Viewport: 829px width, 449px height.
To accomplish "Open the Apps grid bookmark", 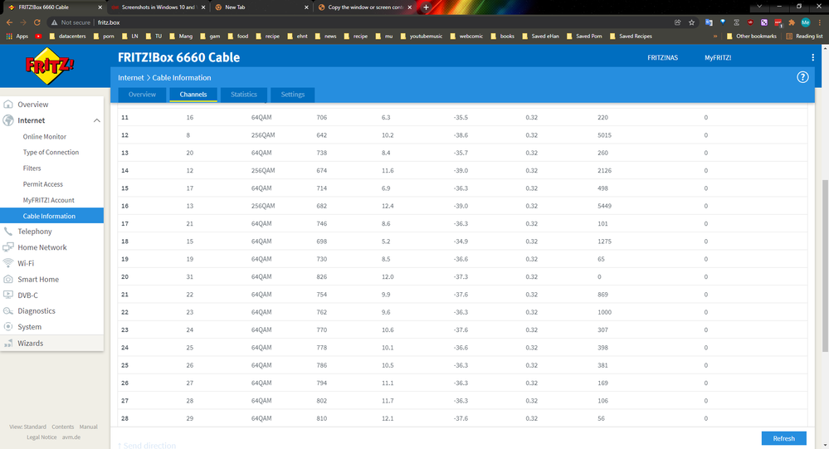I will 17,36.
